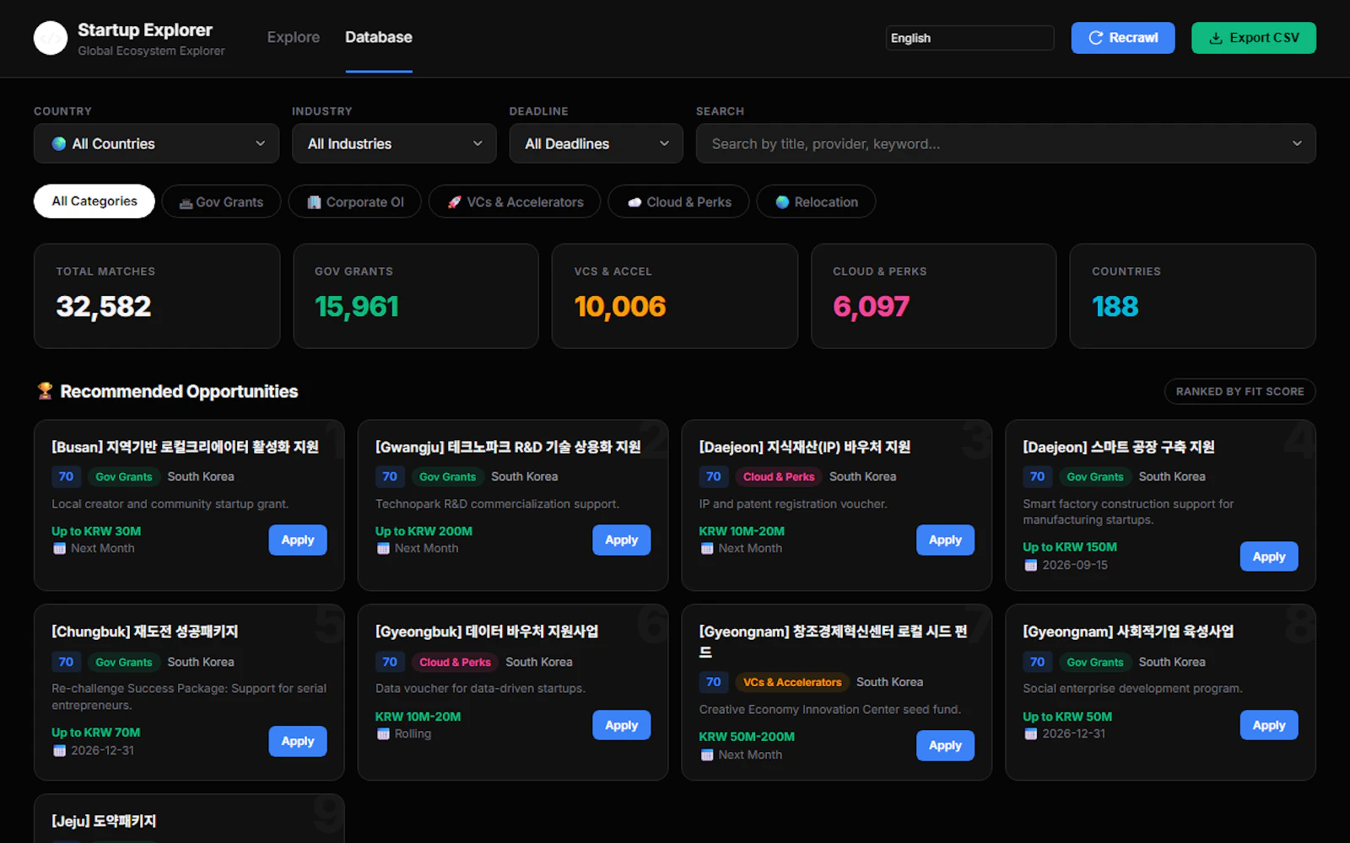Click the refresh icon in Recrawl button

[x=1096, y=38]
